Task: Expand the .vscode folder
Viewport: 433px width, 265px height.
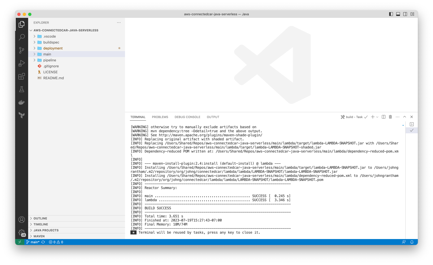Action: point(34,36)
